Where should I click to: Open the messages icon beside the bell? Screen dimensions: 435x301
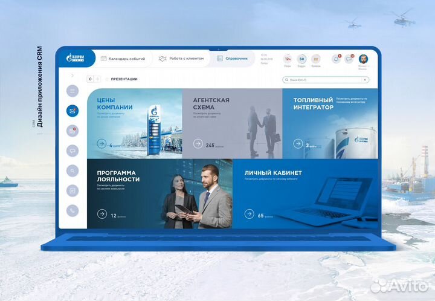(x=349, y=59)
